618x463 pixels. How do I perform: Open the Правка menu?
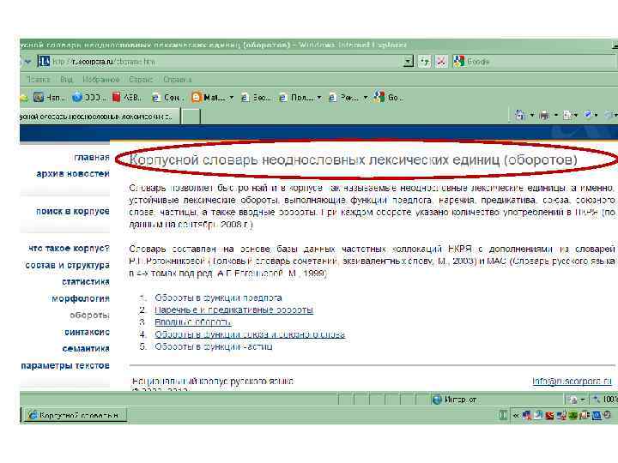pos(39,80)
